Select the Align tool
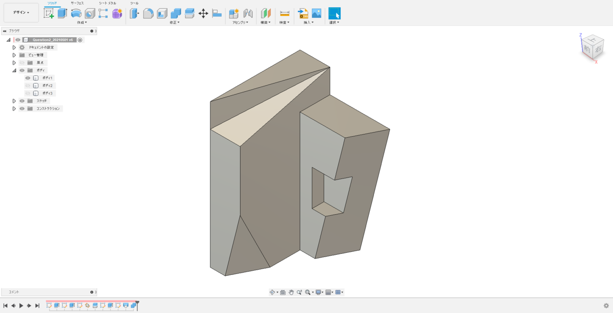This screenshot has width=613, height=313. click(x=217, y=13)
